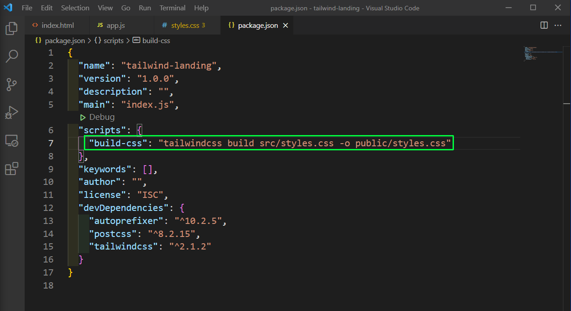Open the Remote Explorer view
Image resolution: width=571 pixels, height=311 pixels.
12,140
